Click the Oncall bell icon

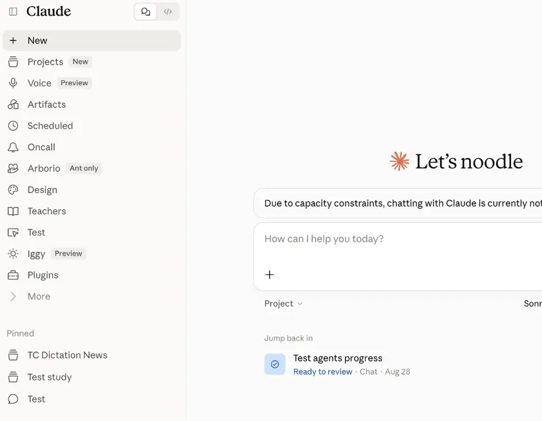(13, 148)
